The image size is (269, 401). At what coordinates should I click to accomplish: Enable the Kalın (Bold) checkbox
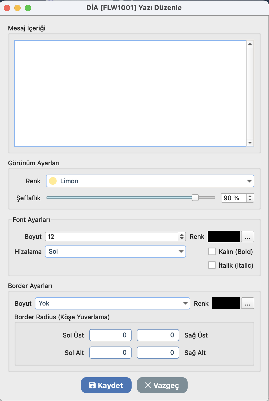coord(212,251)
